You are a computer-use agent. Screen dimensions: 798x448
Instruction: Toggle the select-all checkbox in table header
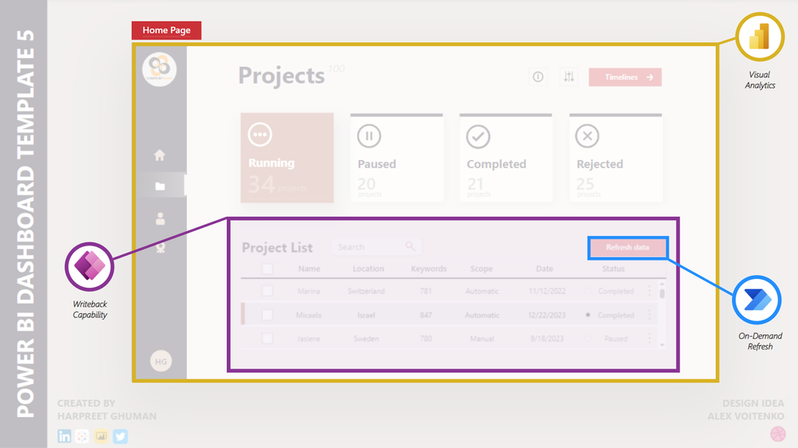(x=267, y=269)
